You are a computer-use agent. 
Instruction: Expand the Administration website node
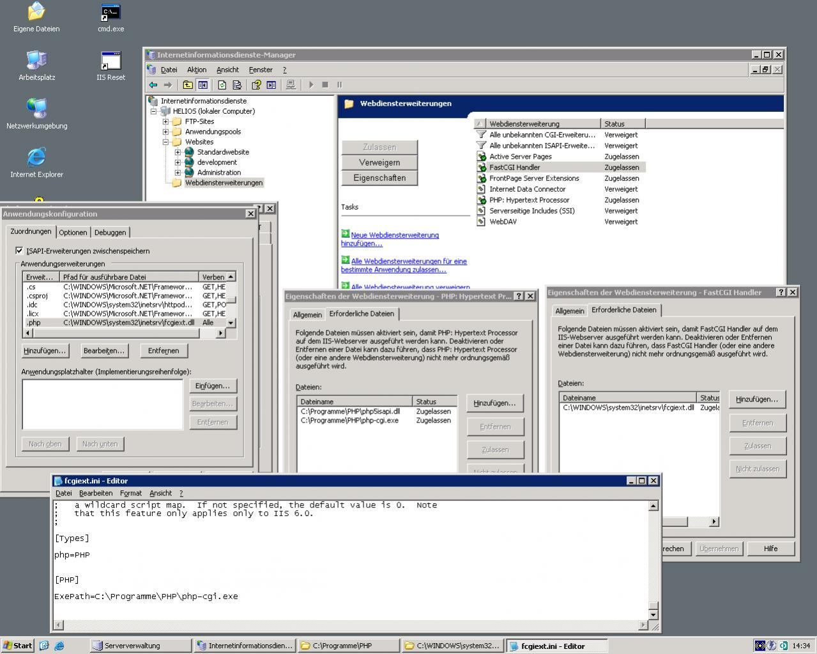(178, 173)
